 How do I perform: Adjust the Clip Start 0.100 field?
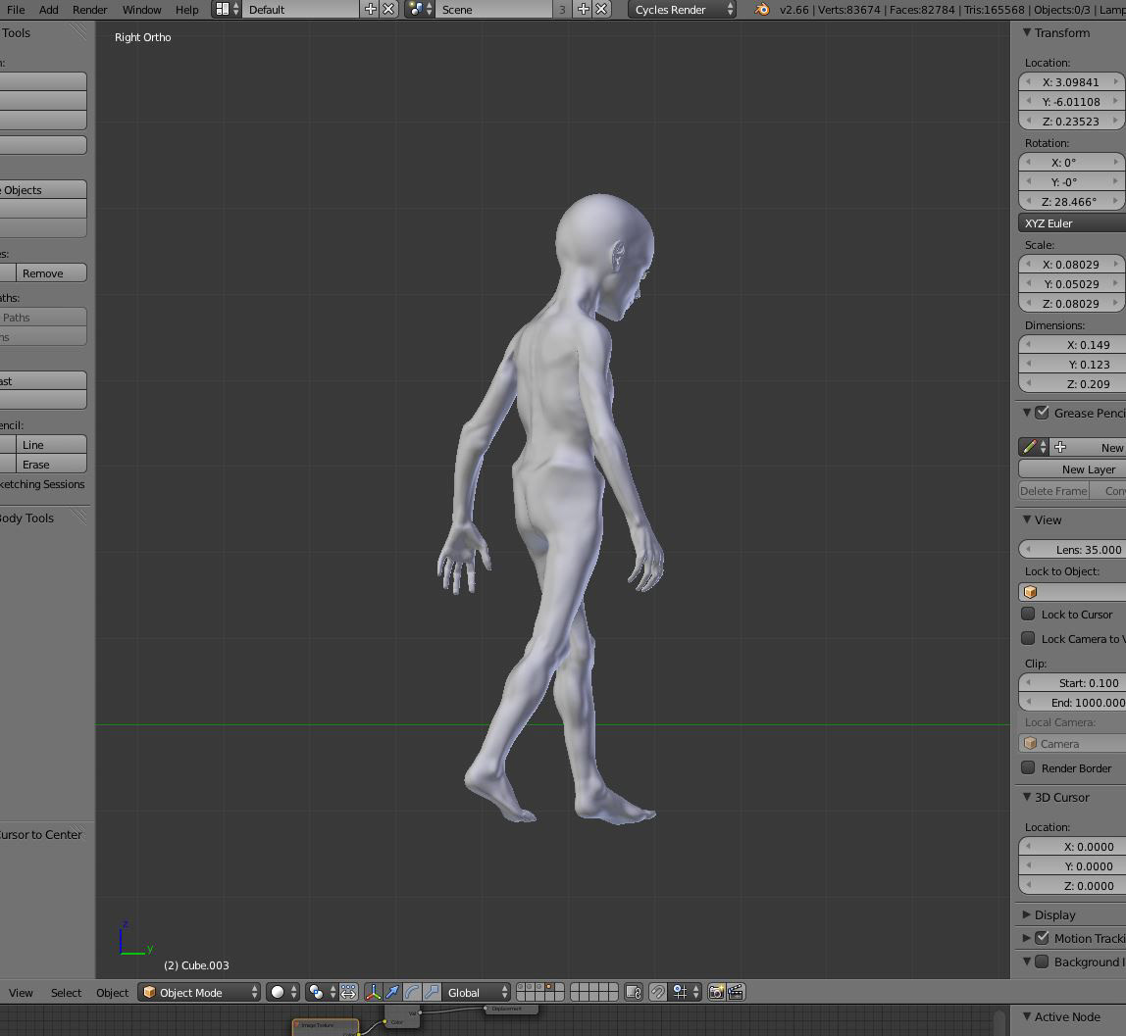tap(1072, 683)
